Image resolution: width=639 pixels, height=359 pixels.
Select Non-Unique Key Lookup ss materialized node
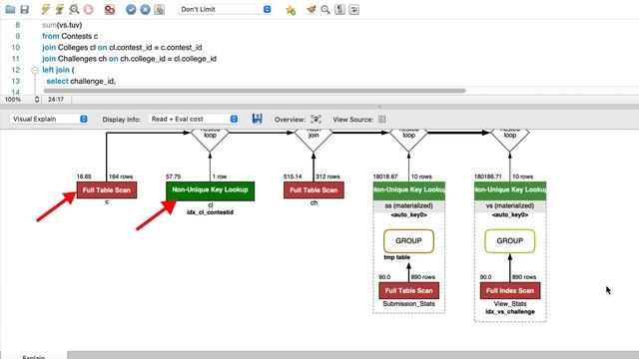point(408,190)
